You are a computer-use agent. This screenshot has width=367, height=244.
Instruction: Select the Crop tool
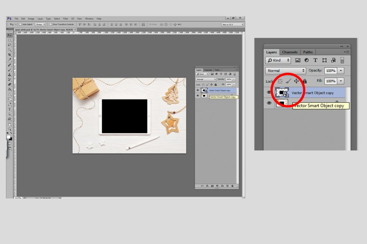pyautogui.click(x=10, y=55)
